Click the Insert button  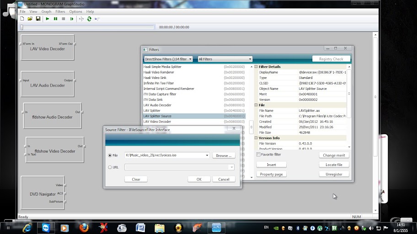pyautogui.click(x=272, y=165)
